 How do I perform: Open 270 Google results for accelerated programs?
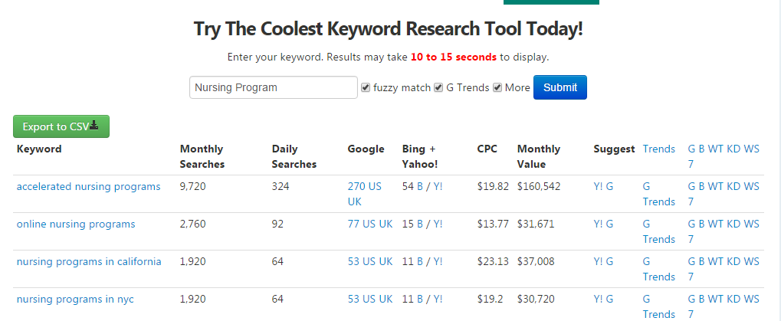click(355, 187)
